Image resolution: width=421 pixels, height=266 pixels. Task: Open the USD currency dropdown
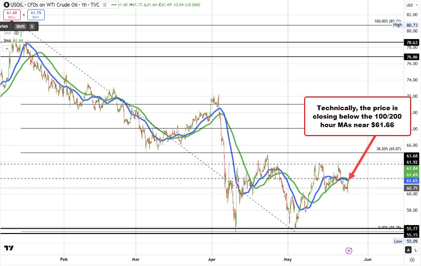tap(410, 5)
